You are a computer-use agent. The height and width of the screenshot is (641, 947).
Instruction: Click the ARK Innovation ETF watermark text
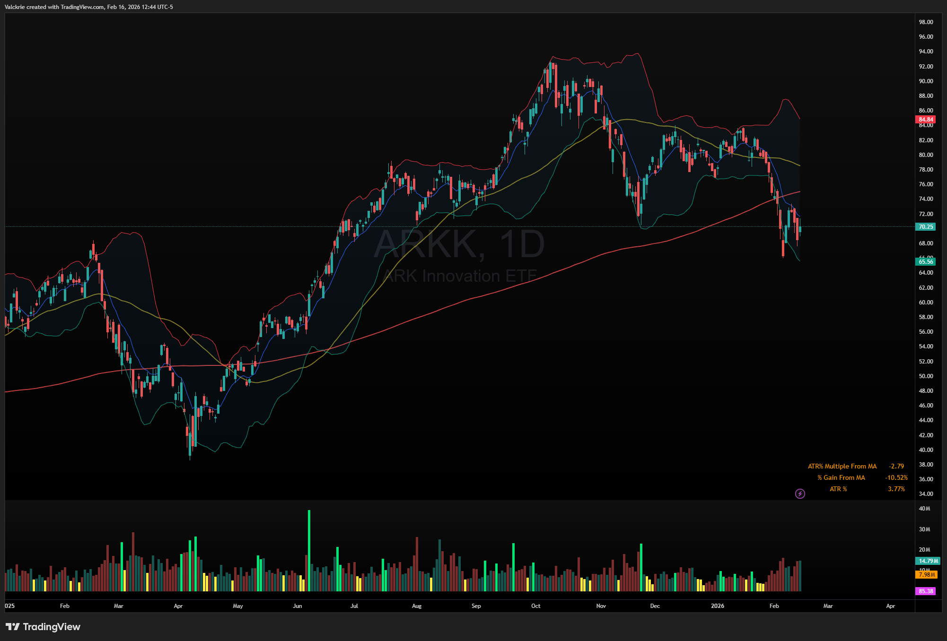click(459, 276)
